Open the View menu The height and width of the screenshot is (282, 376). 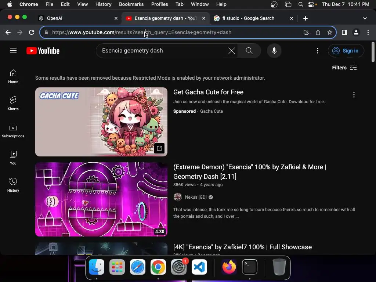point(82,4)
